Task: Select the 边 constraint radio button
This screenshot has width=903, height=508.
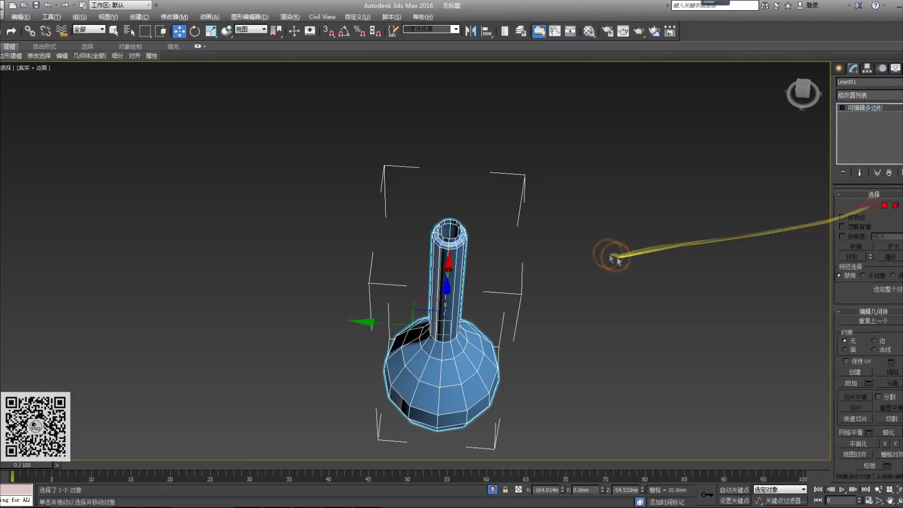Action: pyautogui.click(x=873, y=341)
